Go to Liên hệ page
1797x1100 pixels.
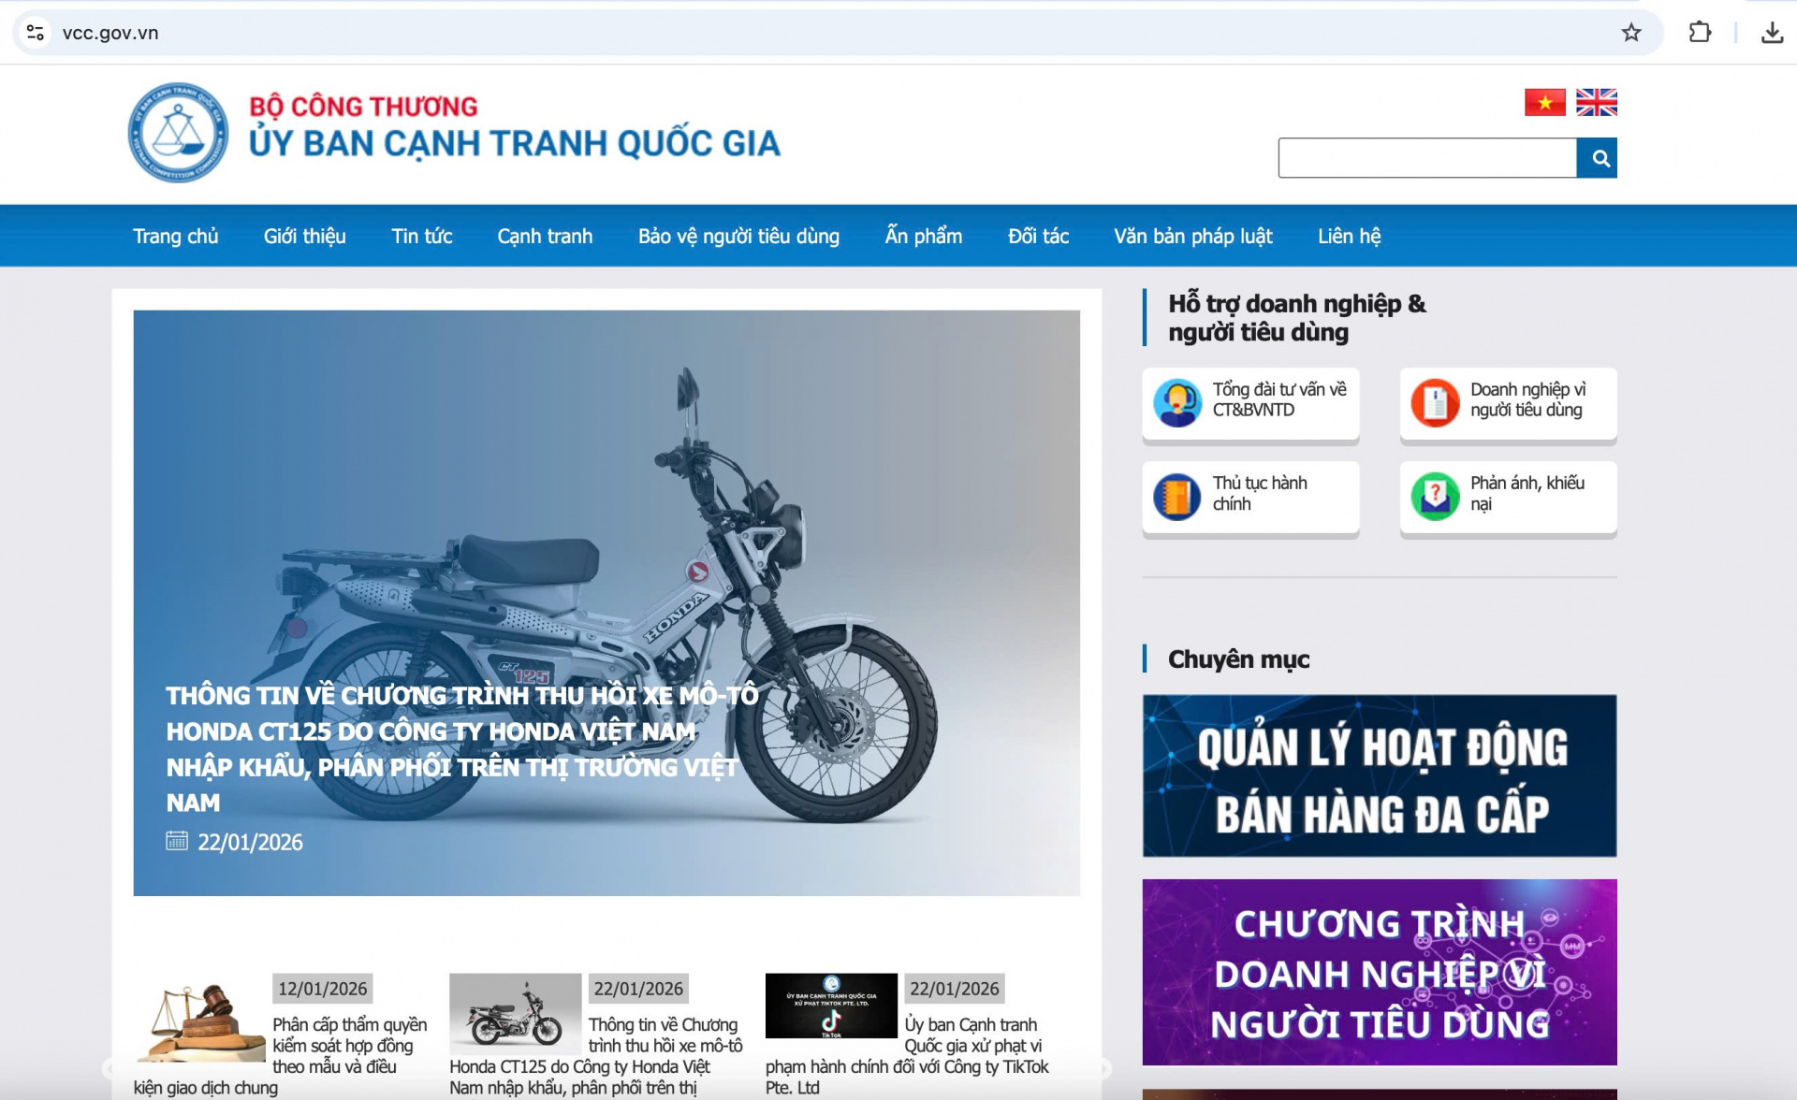[1349, 236]
